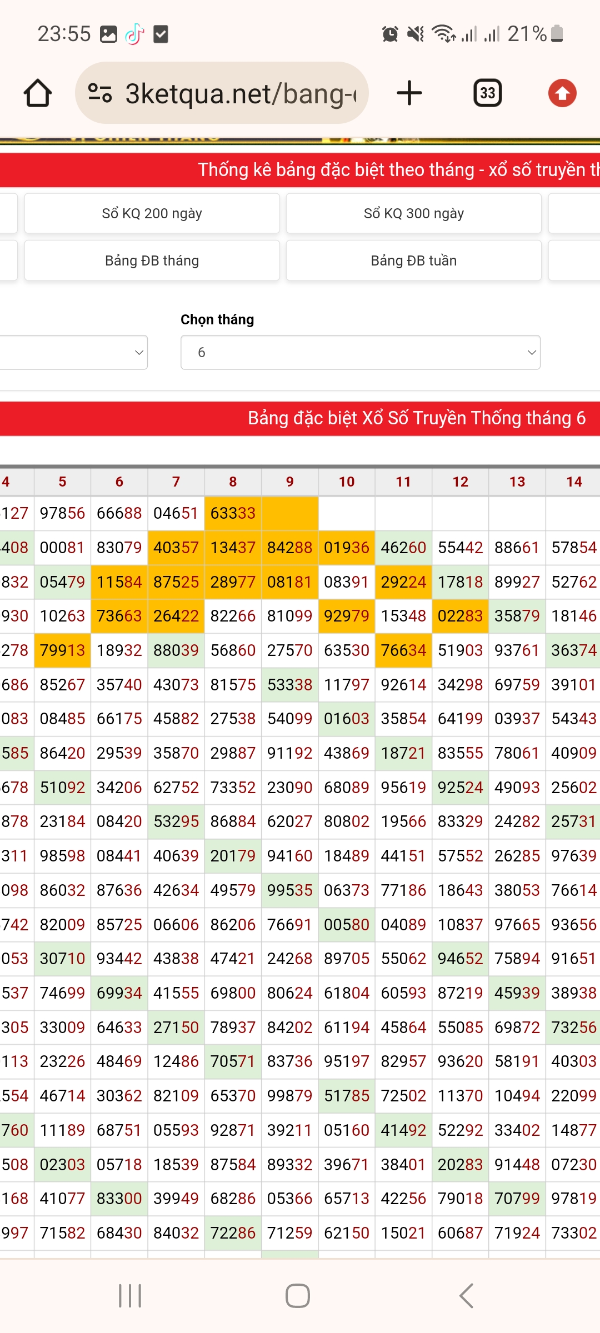The image size is (600, 1333).
Task: Click column header 8
Action: coord(233,482)
